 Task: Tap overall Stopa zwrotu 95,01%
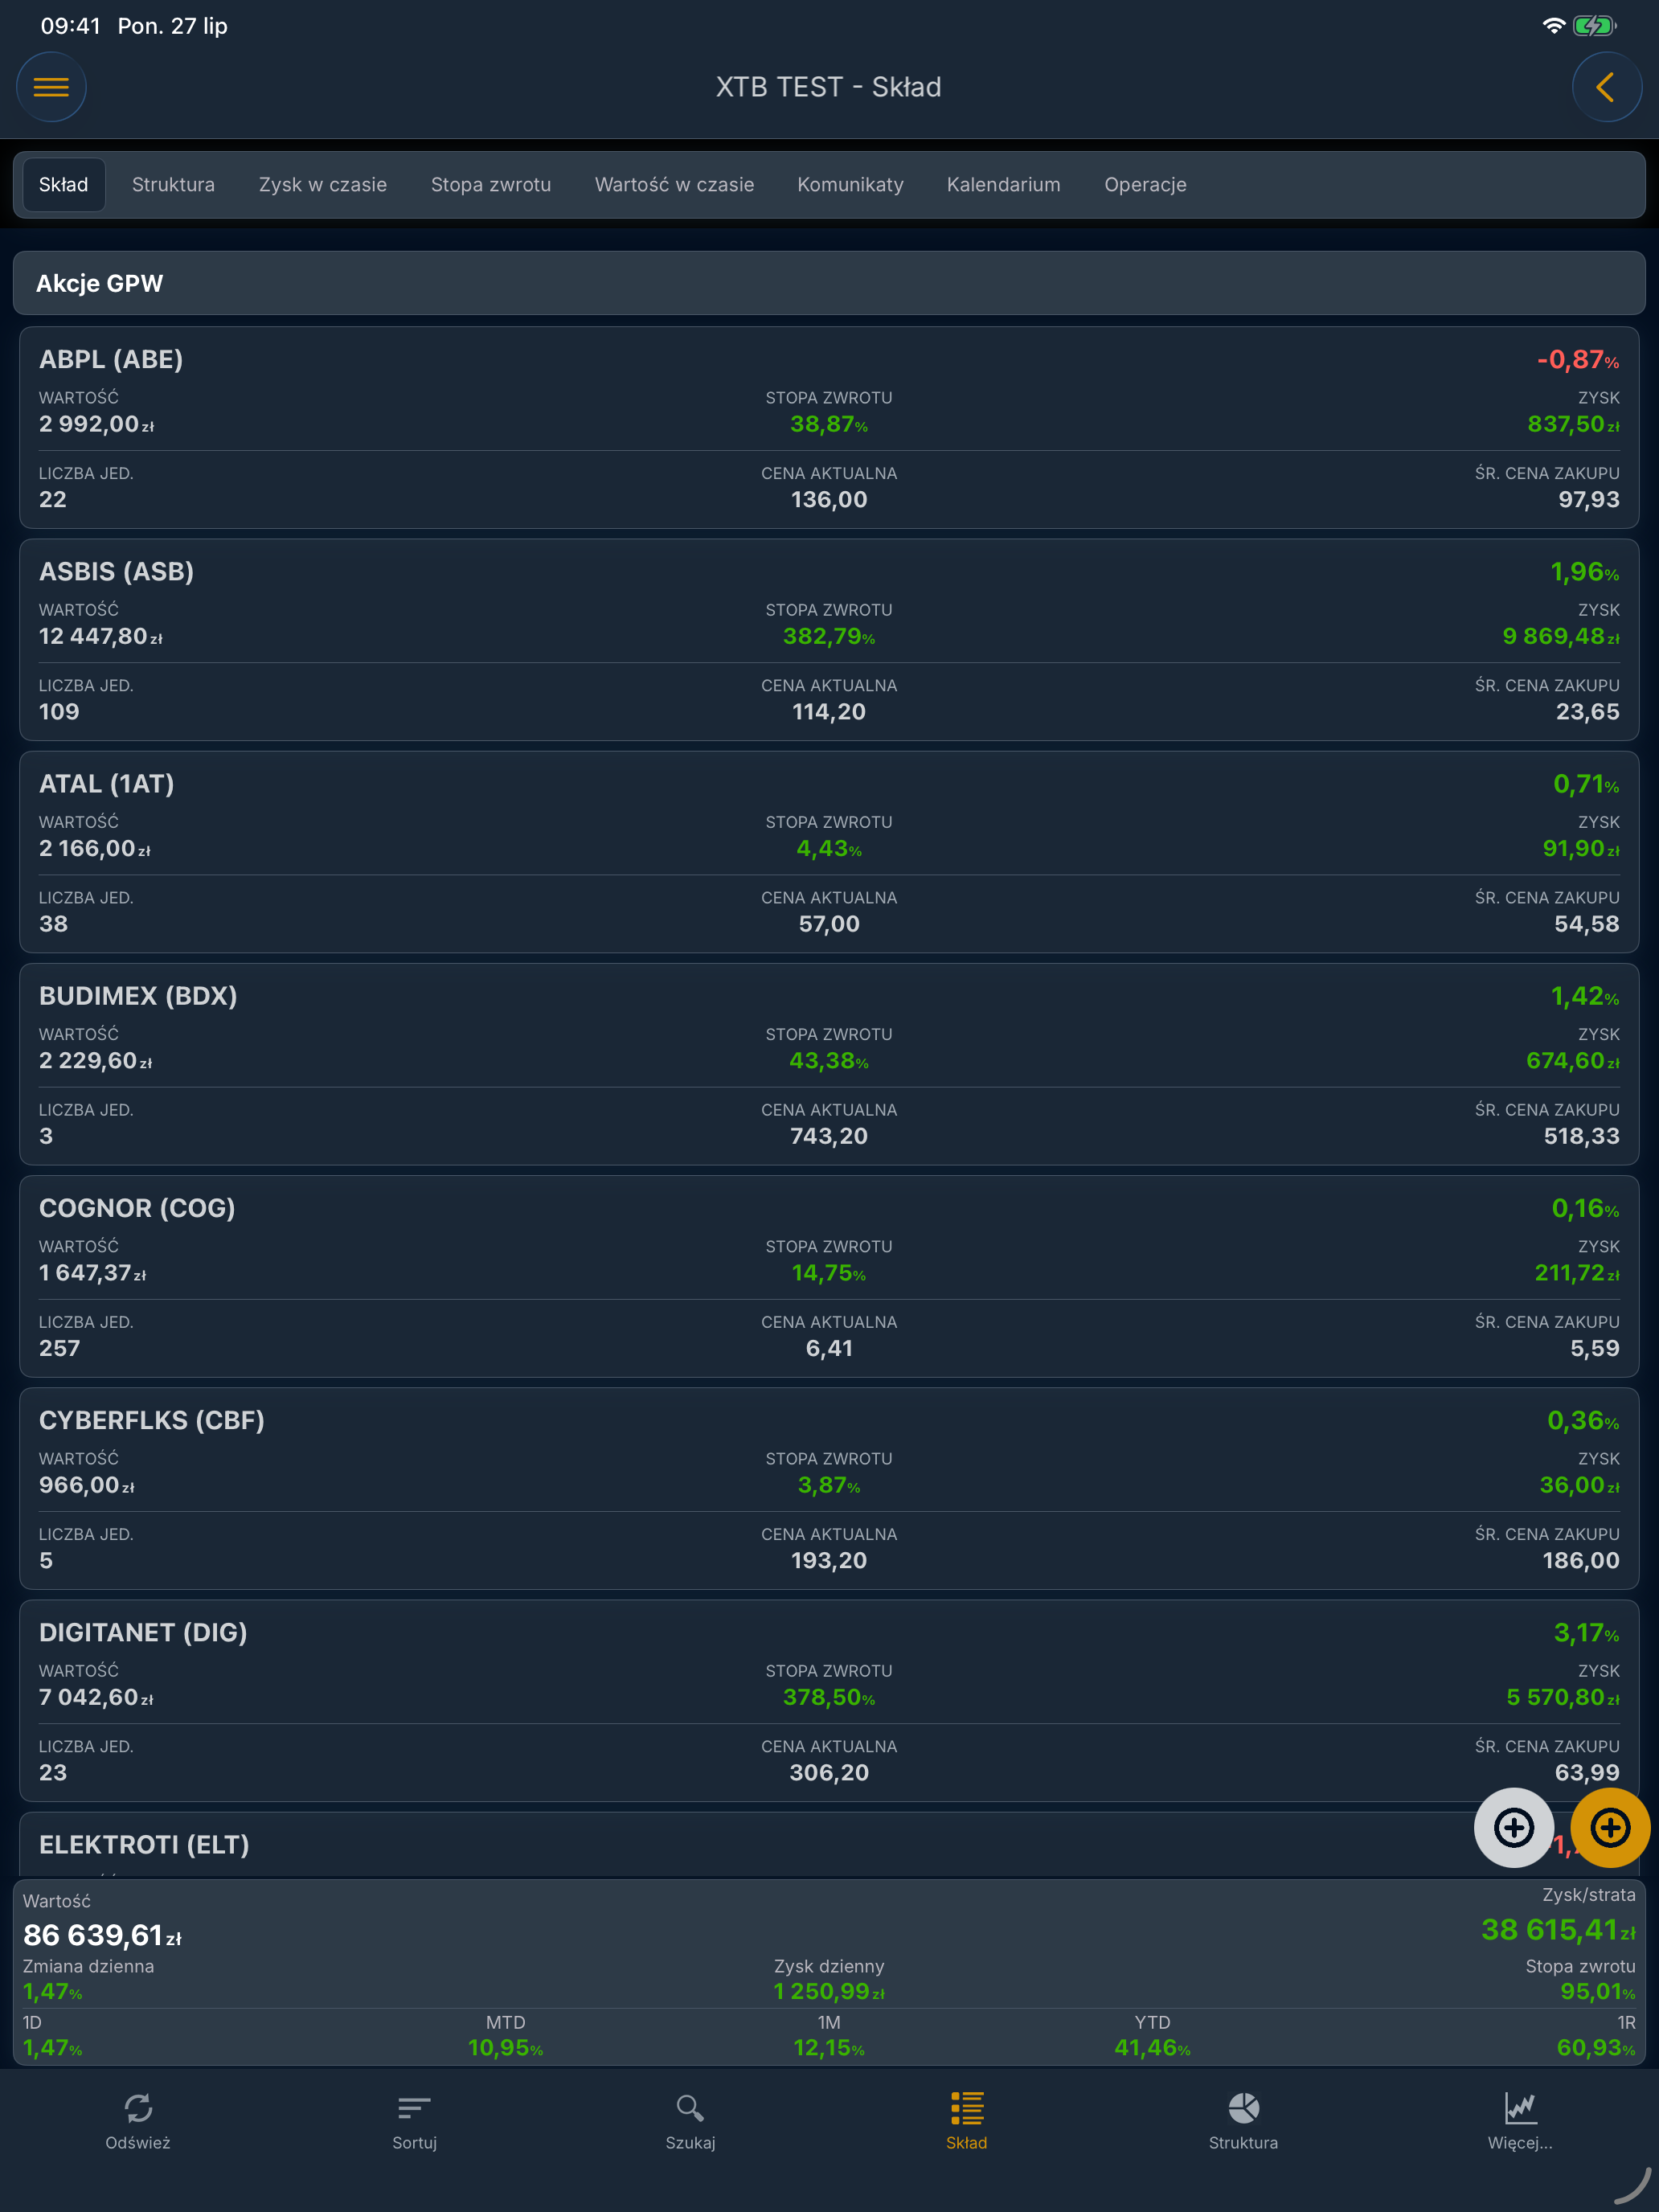coord(1598,1991)
